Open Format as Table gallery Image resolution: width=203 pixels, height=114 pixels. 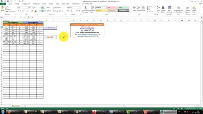tap(92, 9)
